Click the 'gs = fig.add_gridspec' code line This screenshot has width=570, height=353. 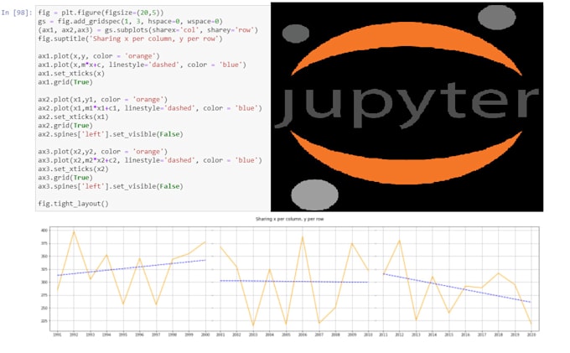(x=130, y=22)
